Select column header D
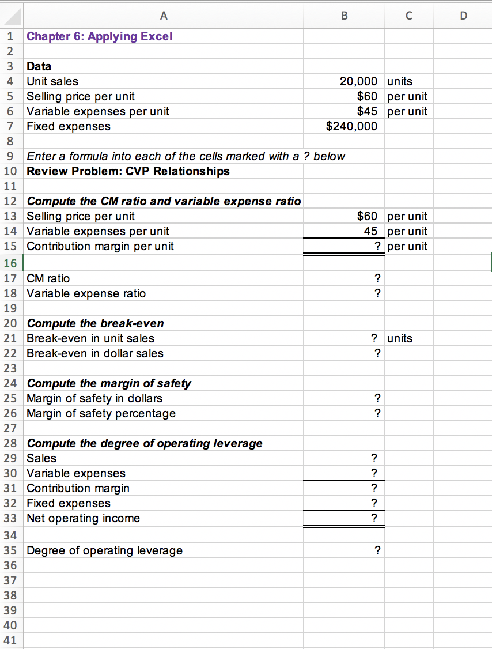492x649 pixels. point(463,16)
